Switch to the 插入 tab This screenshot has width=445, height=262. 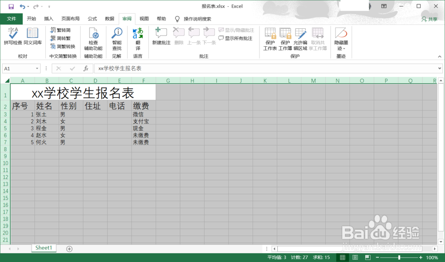point(49,19)
